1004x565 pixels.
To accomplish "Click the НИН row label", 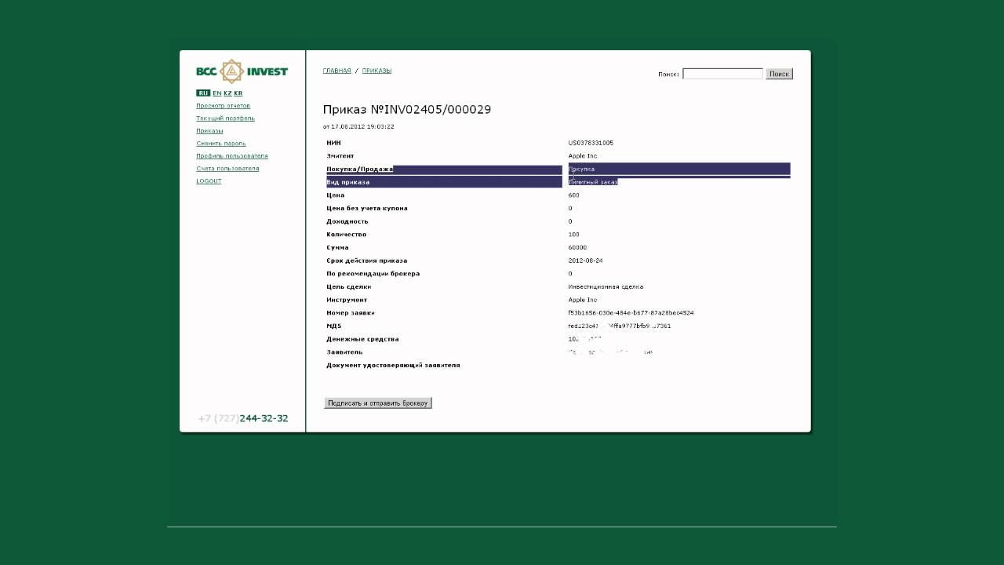I will coord(334,143).
